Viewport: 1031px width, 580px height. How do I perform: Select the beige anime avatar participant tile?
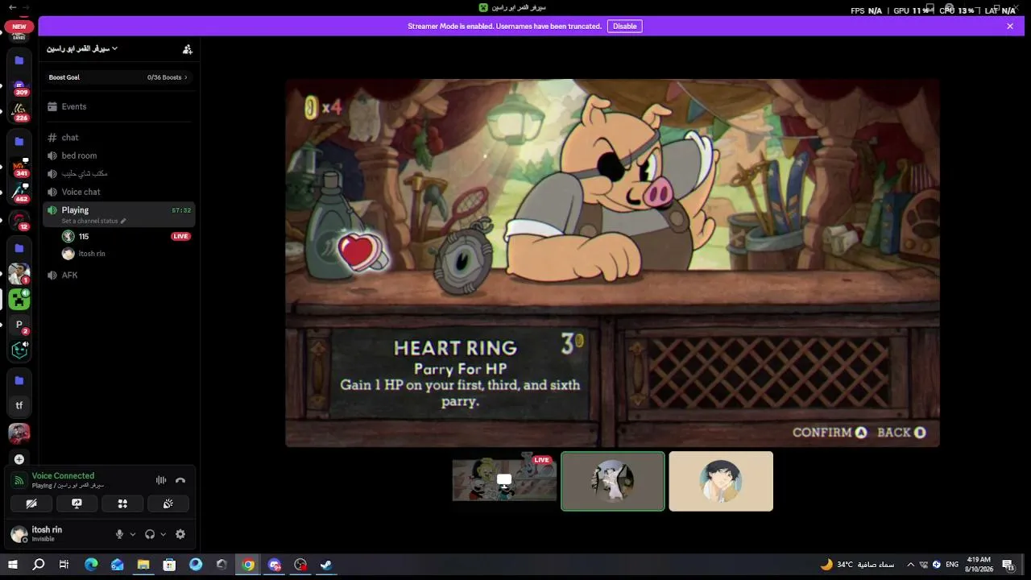pyautogui.click(x=721, y=481)
